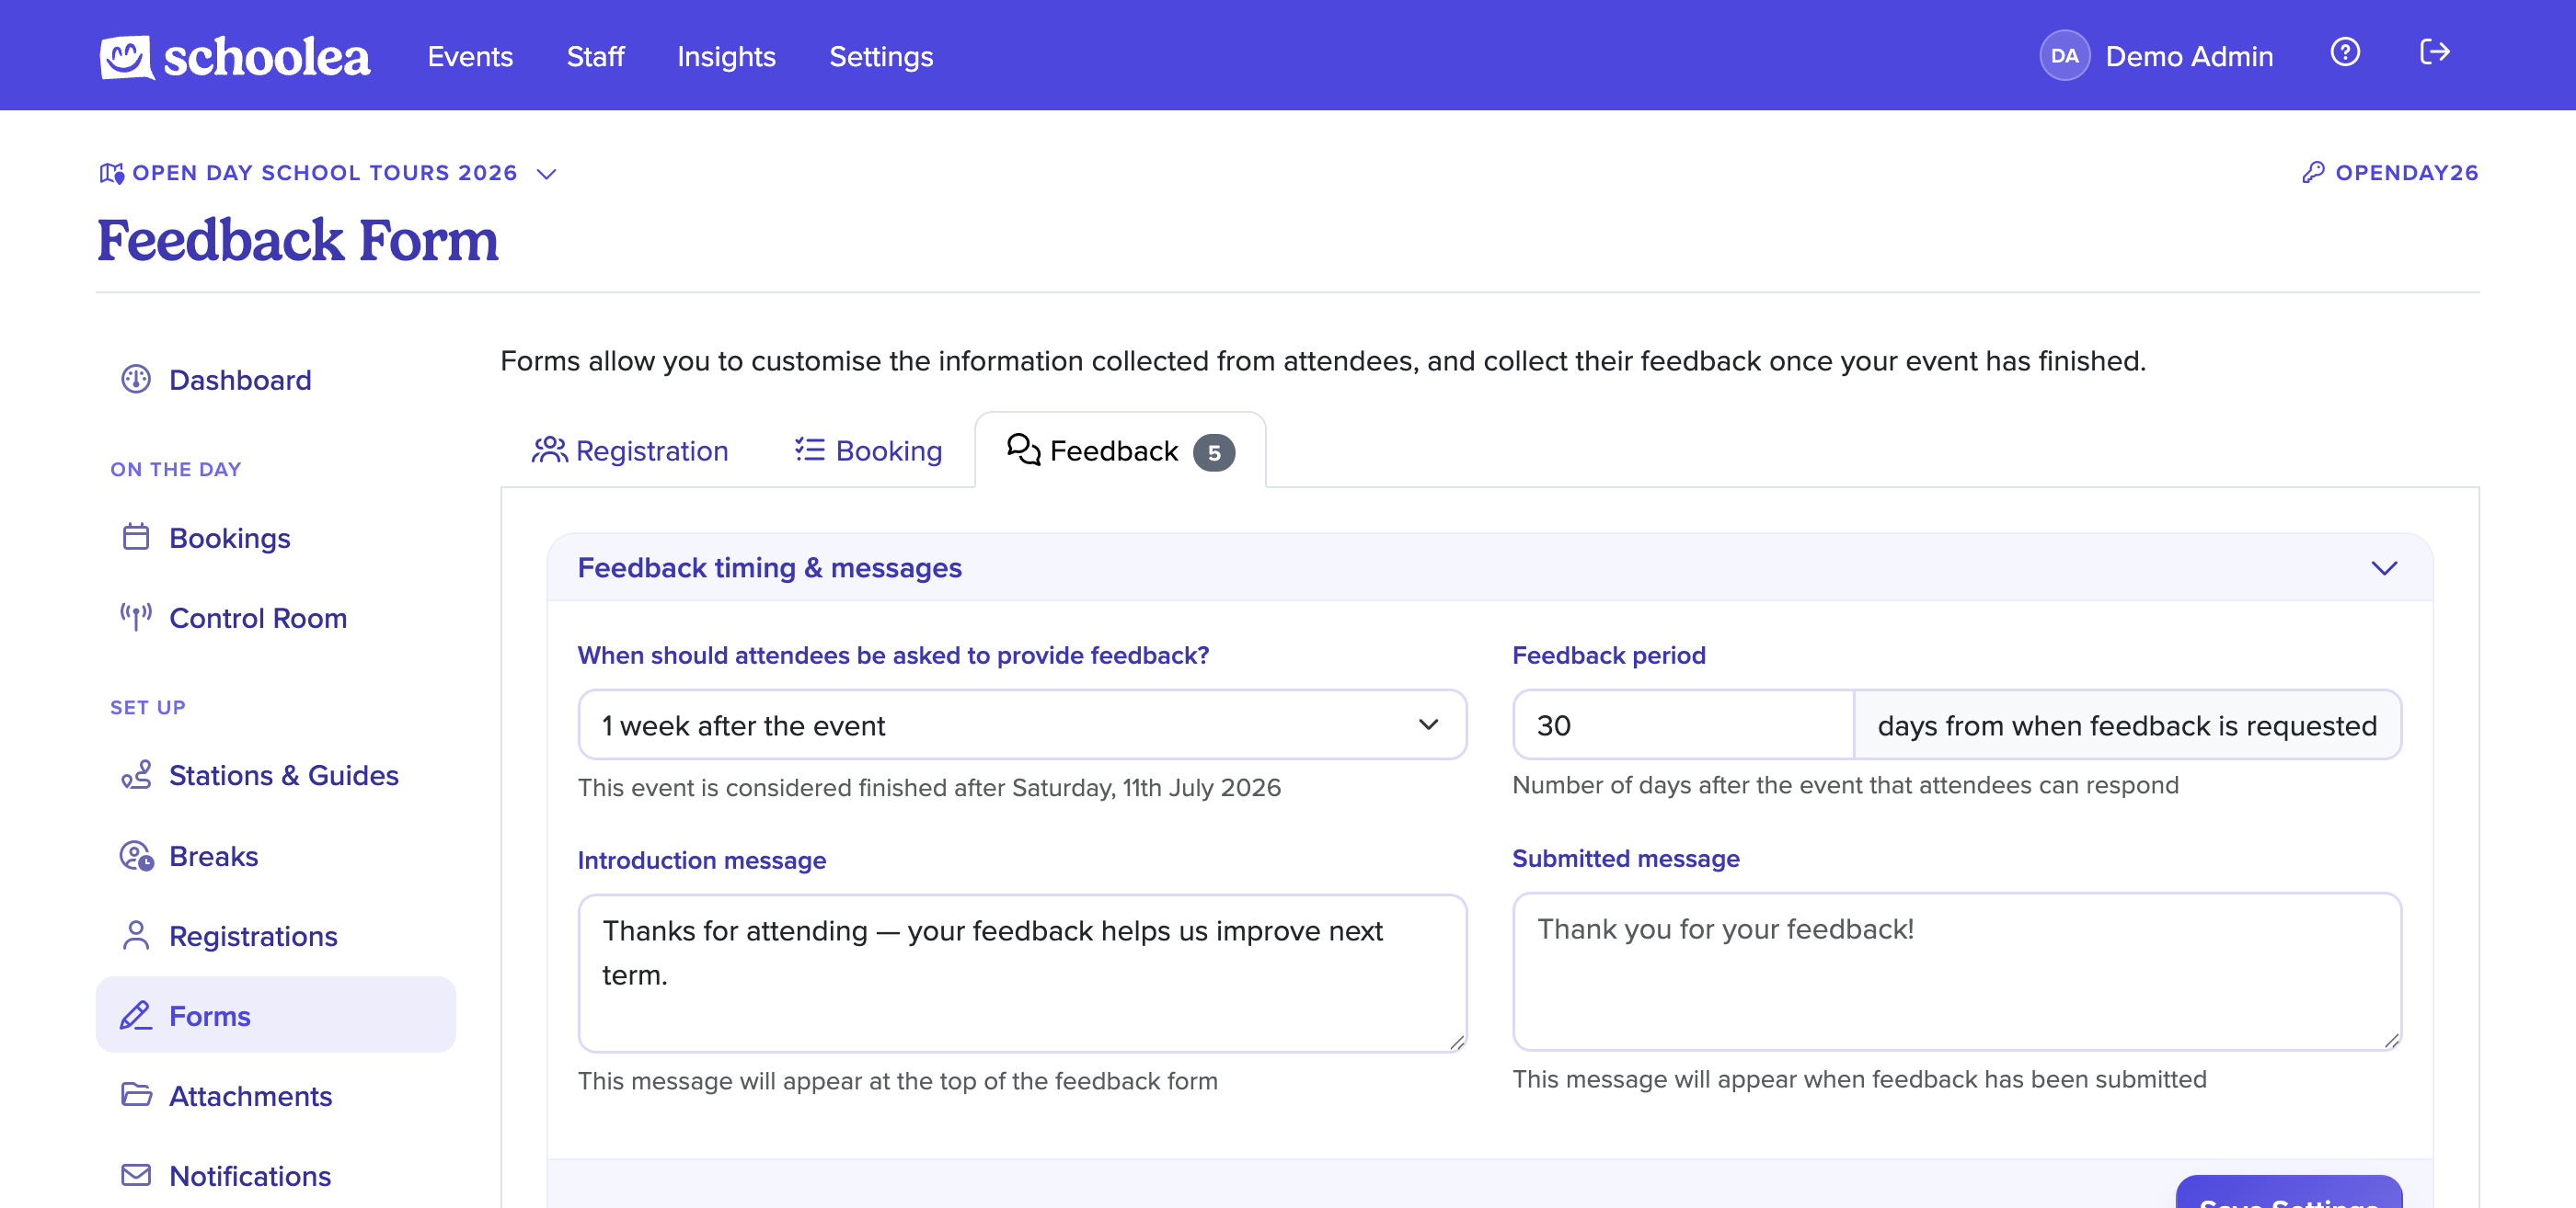Click the Control Room antenna icon
Screen dimensions: 2576x1208
pos(136,617)
